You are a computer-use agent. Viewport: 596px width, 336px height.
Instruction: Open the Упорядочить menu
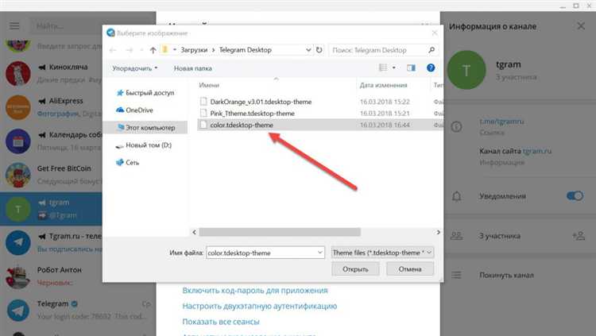coord(134,68)
